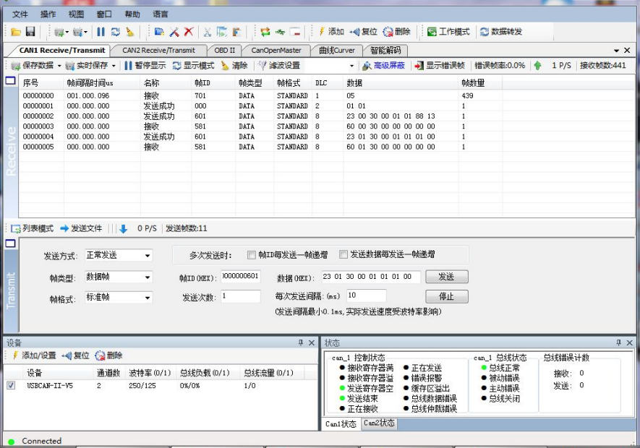This screenshot has width=640, height=448.
Task: Uncheck the USBCAN-II-V5 device checkbox
Action: (11, 385)
